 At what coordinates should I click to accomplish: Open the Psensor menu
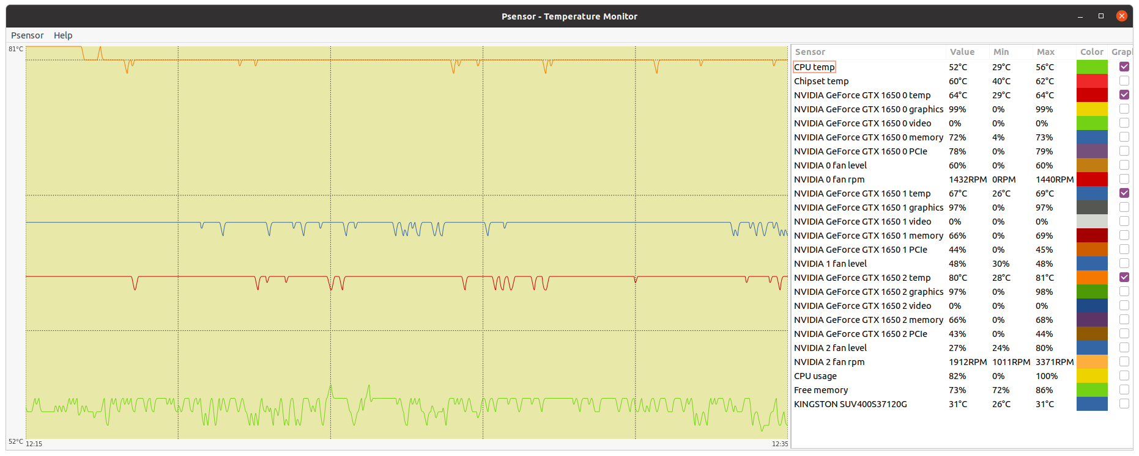coord(27,35)
